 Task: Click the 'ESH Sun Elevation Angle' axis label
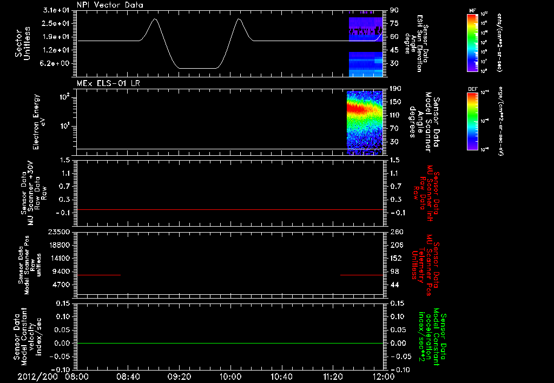tap(416, 43)
